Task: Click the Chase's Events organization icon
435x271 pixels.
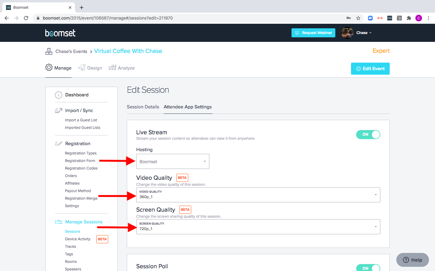Action: [49, 51]
